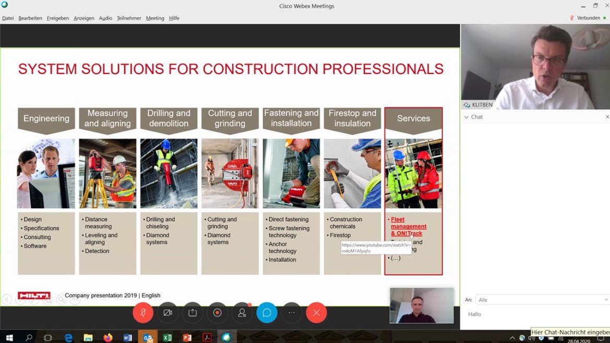Collapse the Chat panel chevron

point(467,117)
